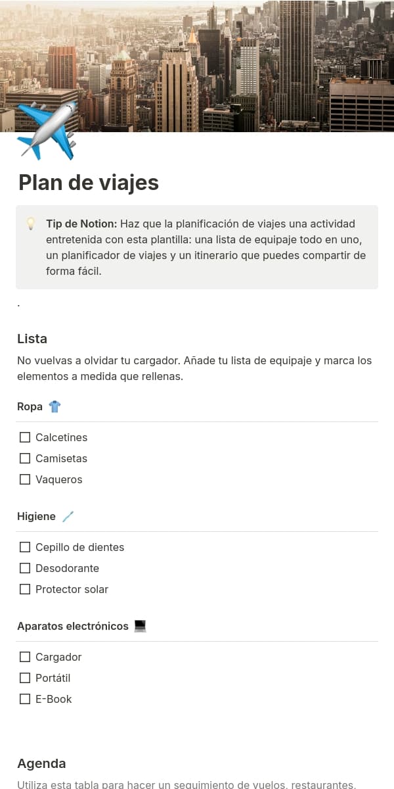Click the toothbrush emoji beside Higiene

tap(68, 517)
